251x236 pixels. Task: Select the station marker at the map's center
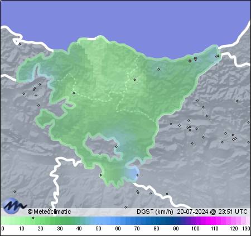tap(135, 80)
